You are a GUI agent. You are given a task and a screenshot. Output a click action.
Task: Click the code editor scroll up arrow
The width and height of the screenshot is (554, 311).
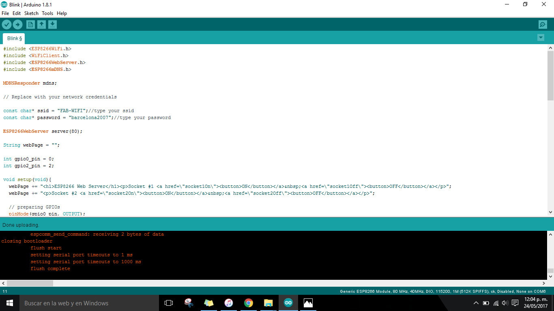[550, 48]
